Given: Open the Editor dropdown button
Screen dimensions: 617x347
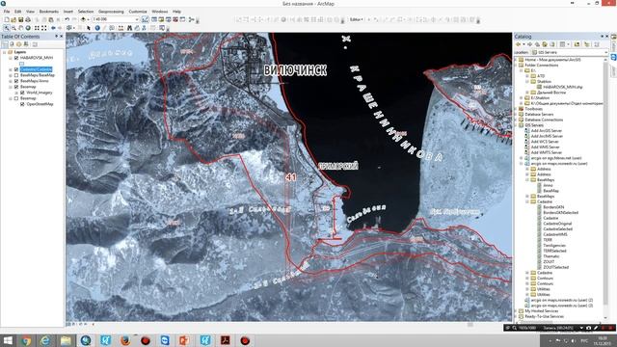Looking at the screenshot, I should (x=357, y=19).
